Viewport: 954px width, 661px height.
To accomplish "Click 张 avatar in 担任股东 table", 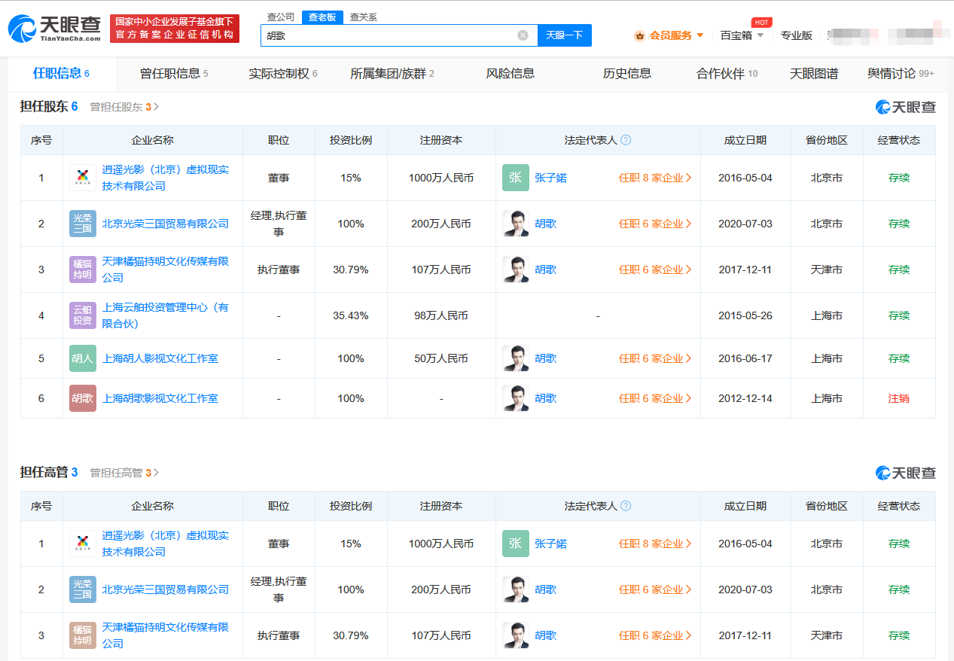I will [516, 178].
